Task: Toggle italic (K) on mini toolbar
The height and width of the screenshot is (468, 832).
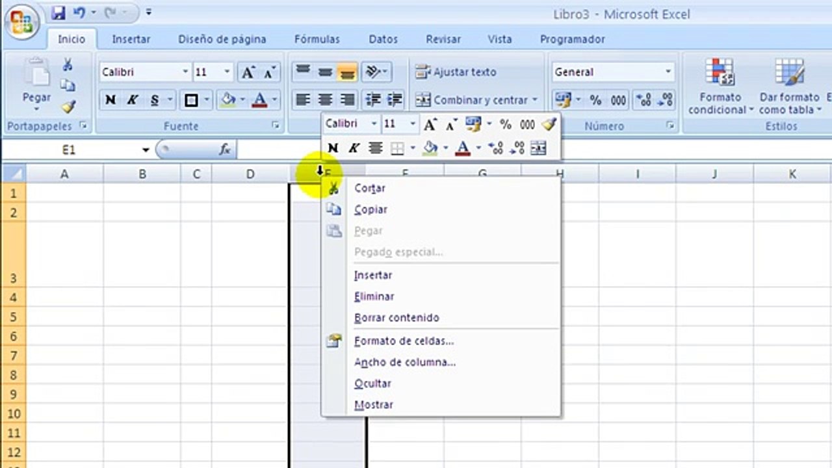Action: click(354, 148)
